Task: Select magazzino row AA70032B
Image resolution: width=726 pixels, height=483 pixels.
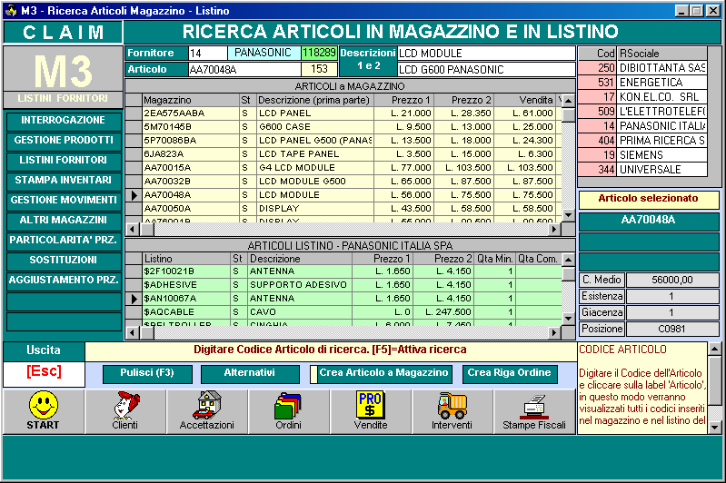Action: (343, 182)
